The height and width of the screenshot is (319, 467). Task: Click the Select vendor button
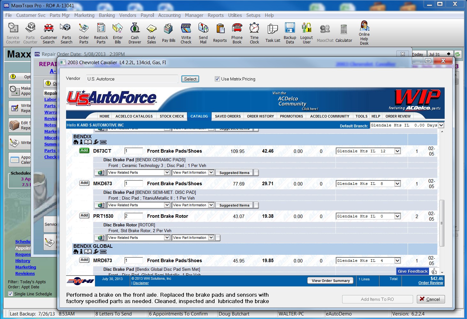[x=190, y=79]
